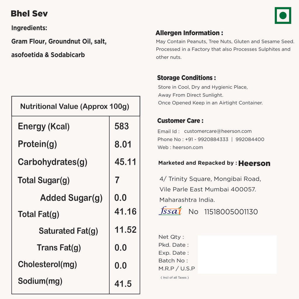The width and height of the screenshot is (299, 299).
Task: Click the Ingredients heading
Action: pos(29,28)
